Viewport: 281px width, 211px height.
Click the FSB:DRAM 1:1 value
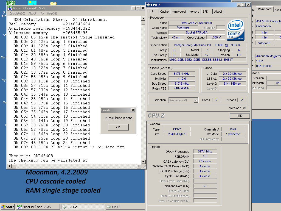click(x=205, y=156)
